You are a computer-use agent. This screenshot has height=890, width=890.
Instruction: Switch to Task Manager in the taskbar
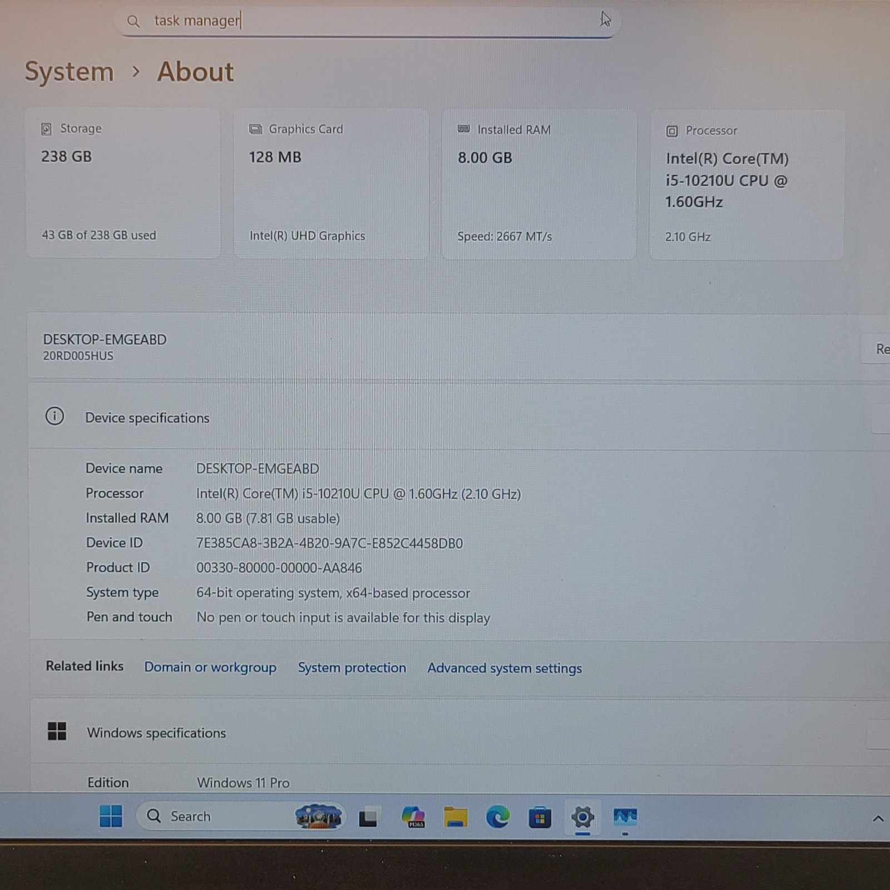click(625, 817)
